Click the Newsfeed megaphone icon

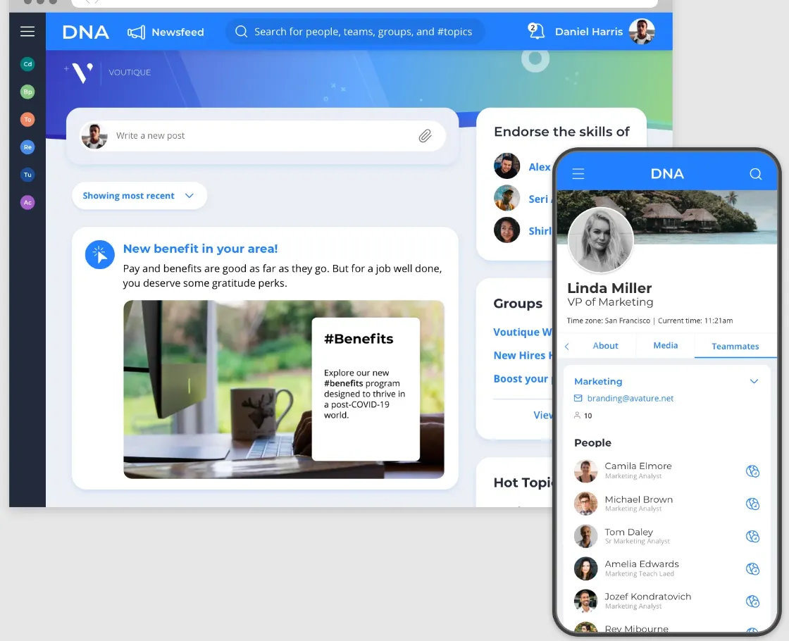[x=137, y=32]
